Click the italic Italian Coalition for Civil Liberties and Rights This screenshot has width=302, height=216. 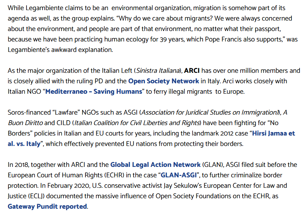[137, 123]
